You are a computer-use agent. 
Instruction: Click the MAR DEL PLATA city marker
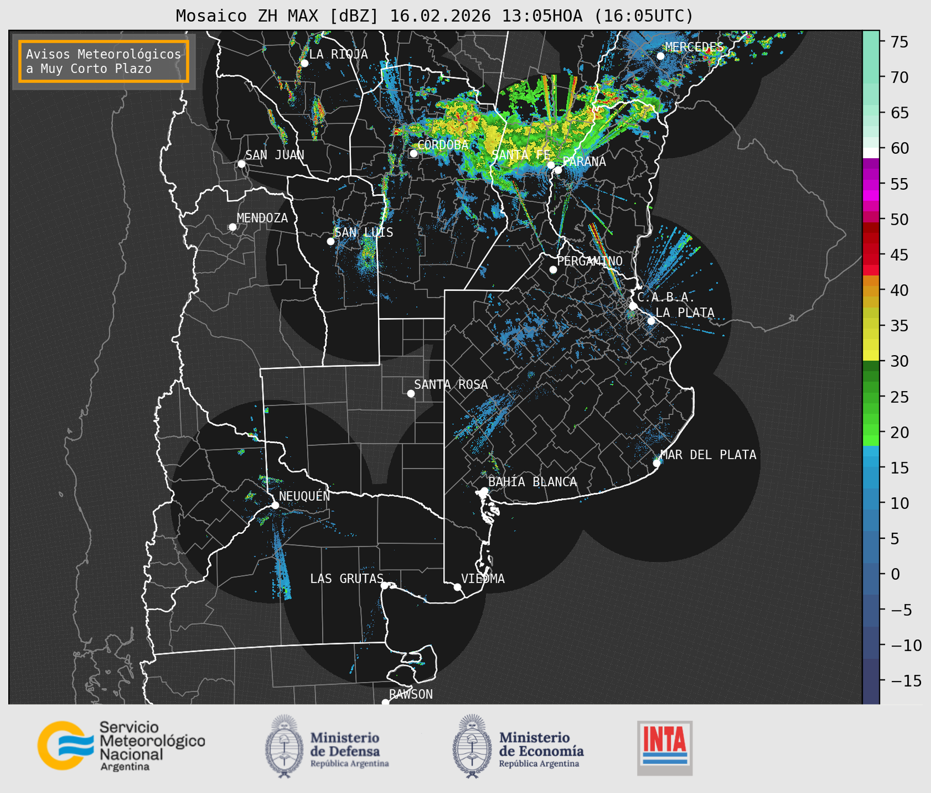pos(657,463)
